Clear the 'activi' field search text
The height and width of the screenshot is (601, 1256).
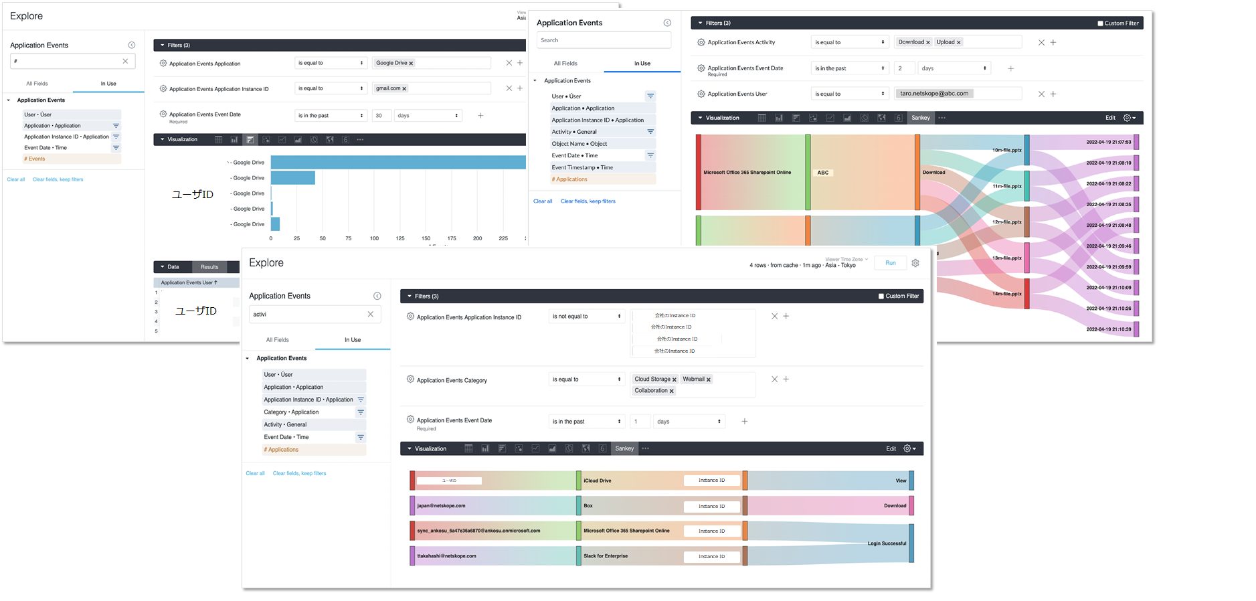pos(371,314)
